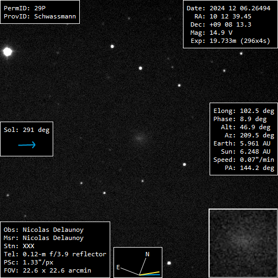Click the Alt: 46.9 deg line
Image resolution: width=278 pixels, height=278 pixels.
pyautogui.click(x=245, y=127)
